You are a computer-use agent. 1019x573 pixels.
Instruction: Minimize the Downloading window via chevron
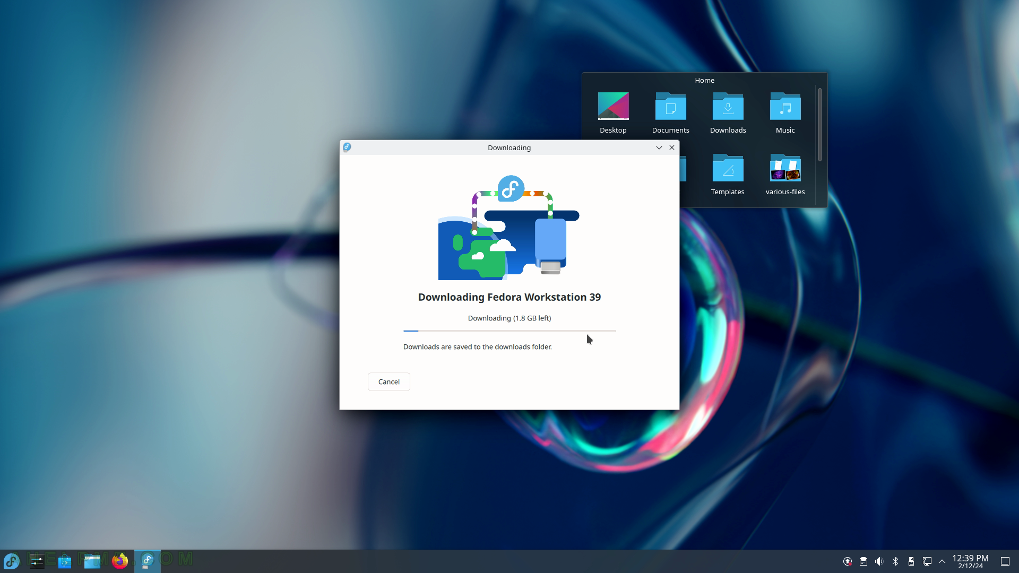[659, 147]
